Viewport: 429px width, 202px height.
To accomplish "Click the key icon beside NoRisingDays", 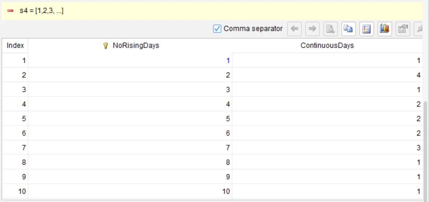I will tap(106, 46).
